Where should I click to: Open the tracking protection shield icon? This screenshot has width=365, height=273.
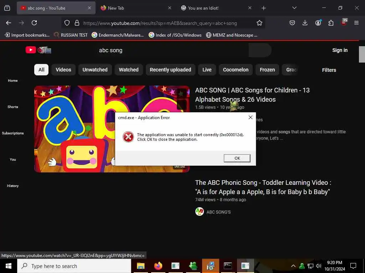tap(67, 23)
